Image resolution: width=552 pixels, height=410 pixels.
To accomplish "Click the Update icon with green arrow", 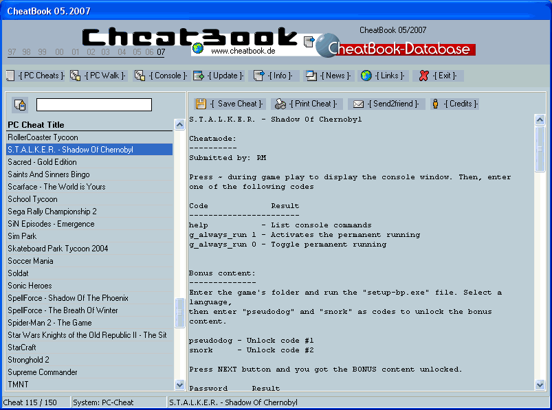I will click(x=199, y=76).
